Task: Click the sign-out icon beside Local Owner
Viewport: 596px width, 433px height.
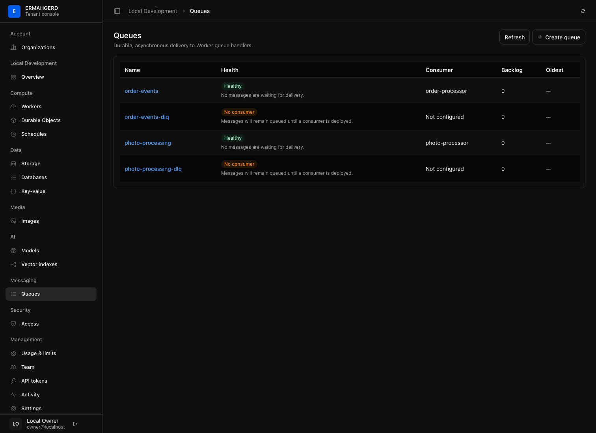Action: click(x=75, y=424)
